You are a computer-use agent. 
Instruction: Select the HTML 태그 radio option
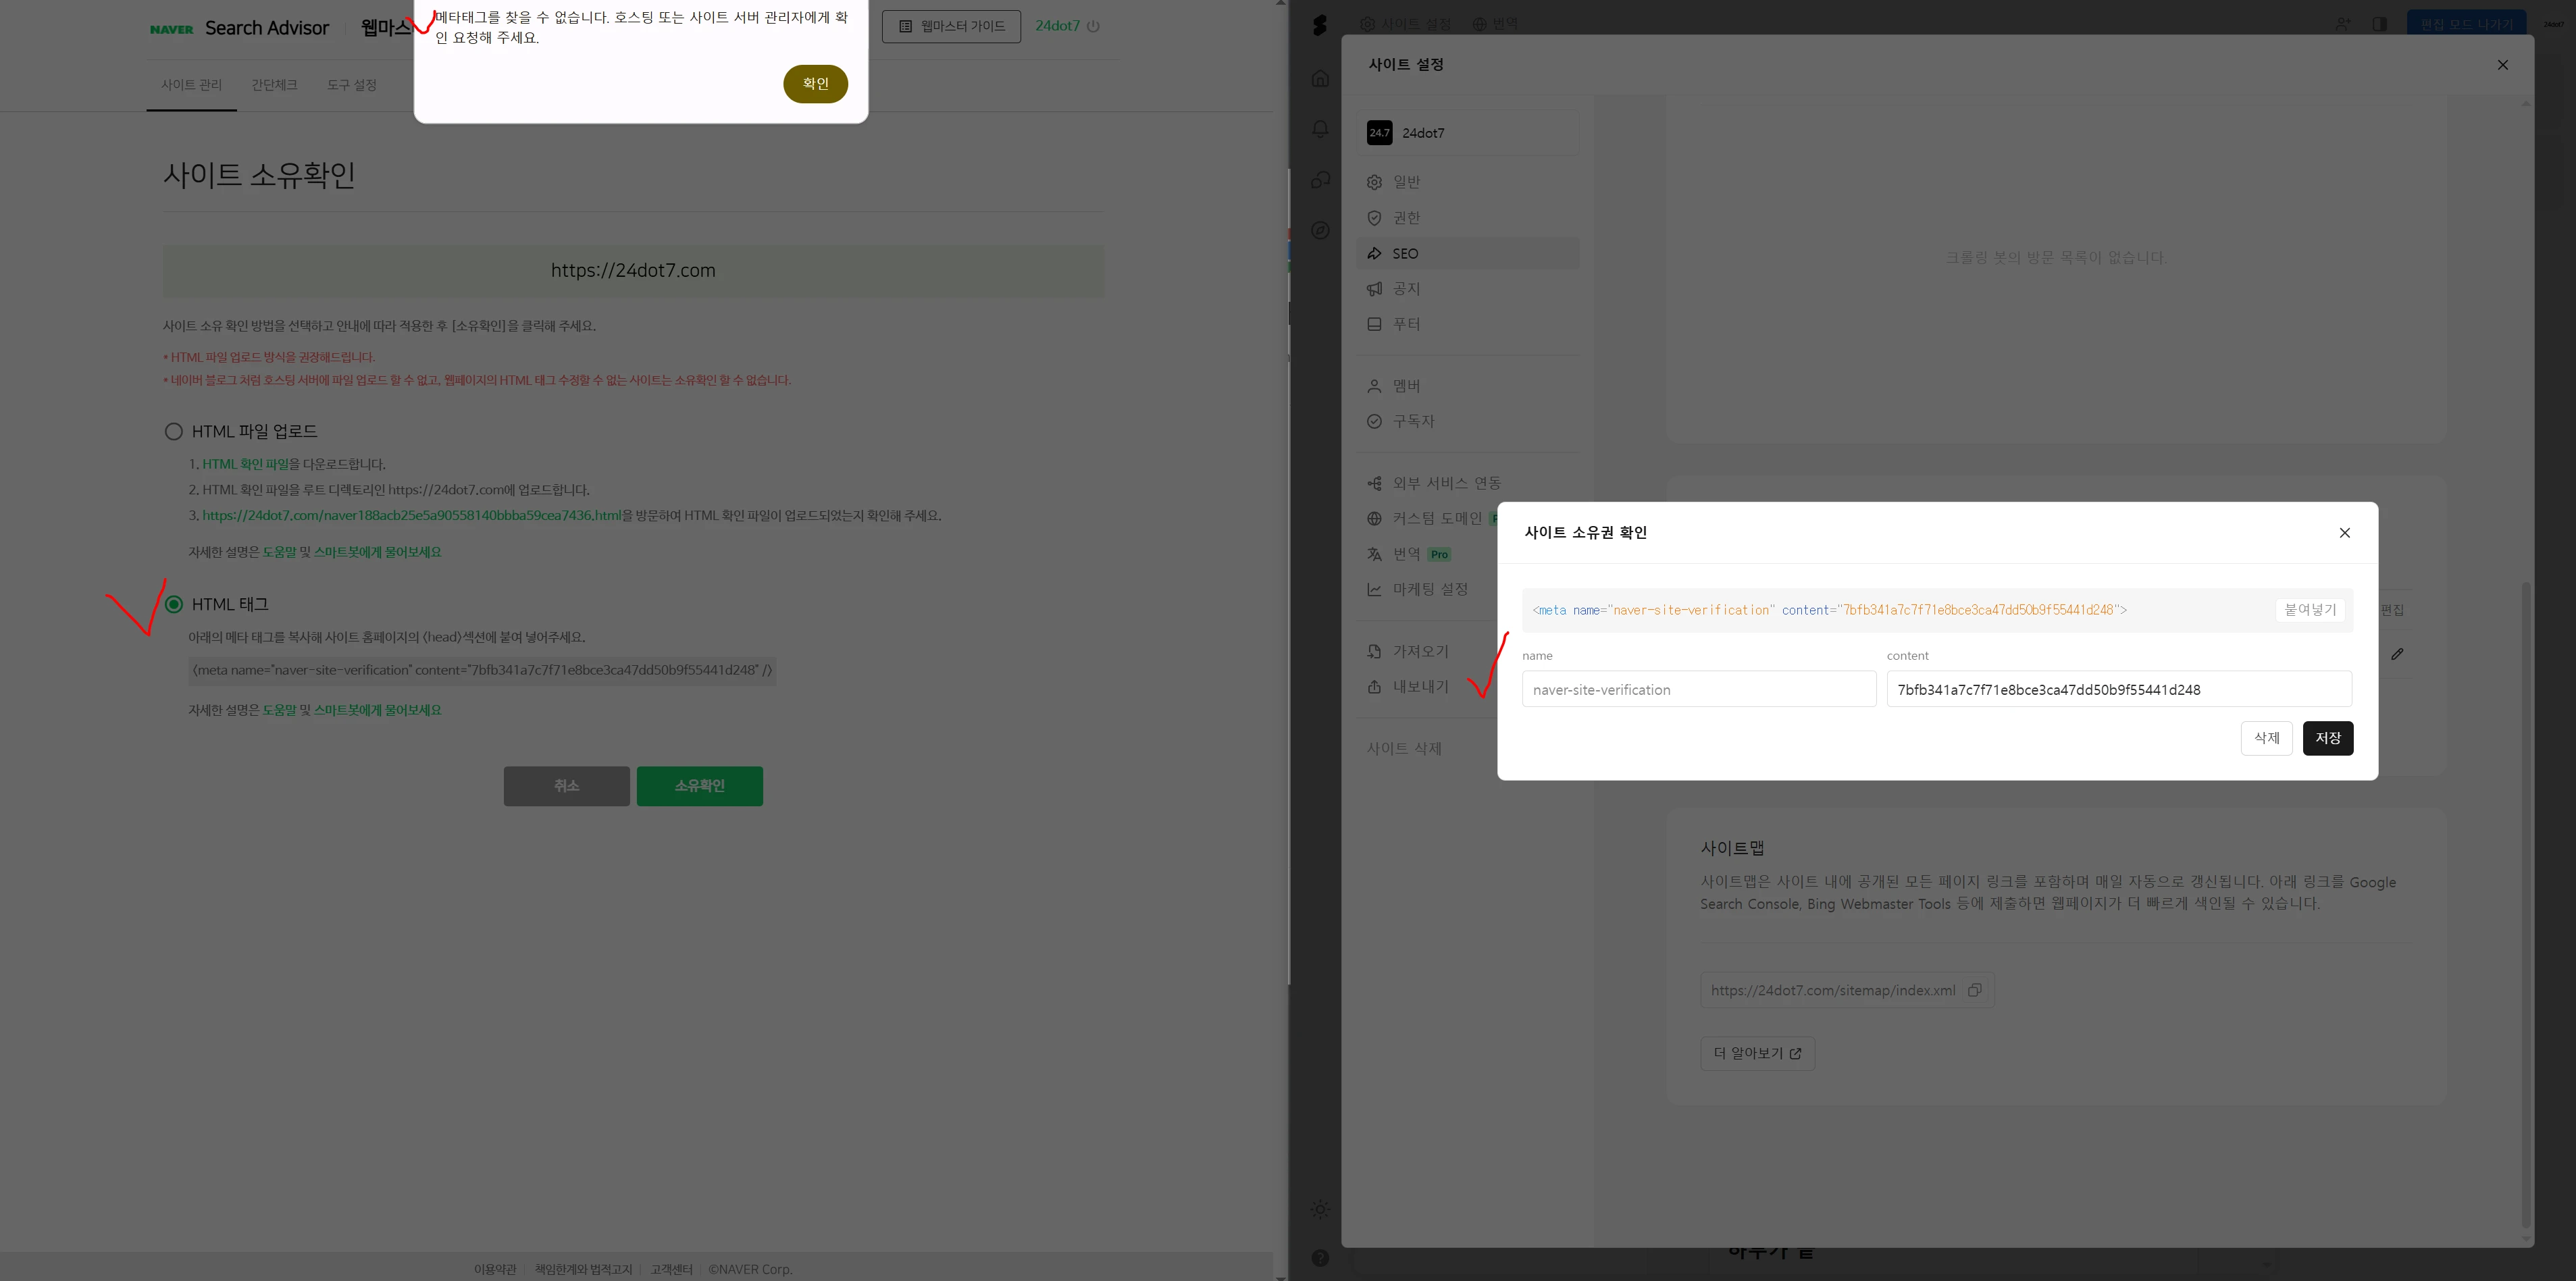(x=174, y=604)
